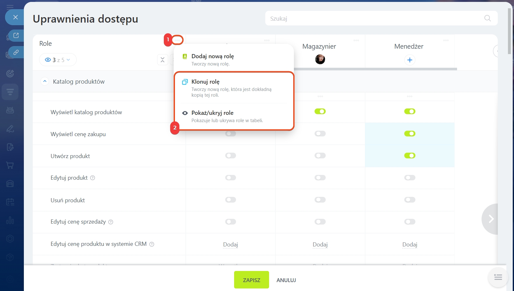Click Dodaj for CRM price under Menedżer

[410, 245]
